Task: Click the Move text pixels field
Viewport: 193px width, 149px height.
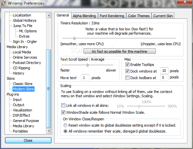Action: click(85, 77)
